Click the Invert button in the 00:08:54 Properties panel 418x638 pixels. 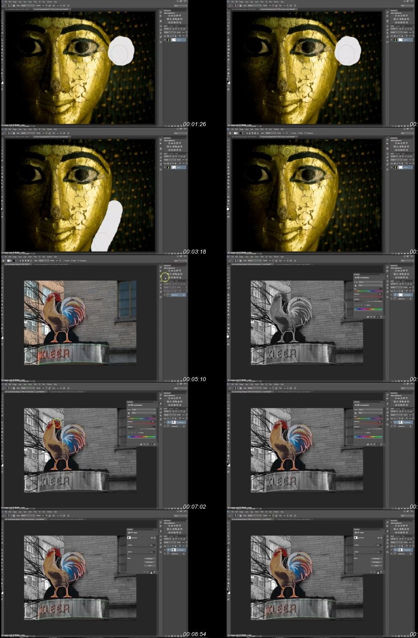[x=150, y=565]
